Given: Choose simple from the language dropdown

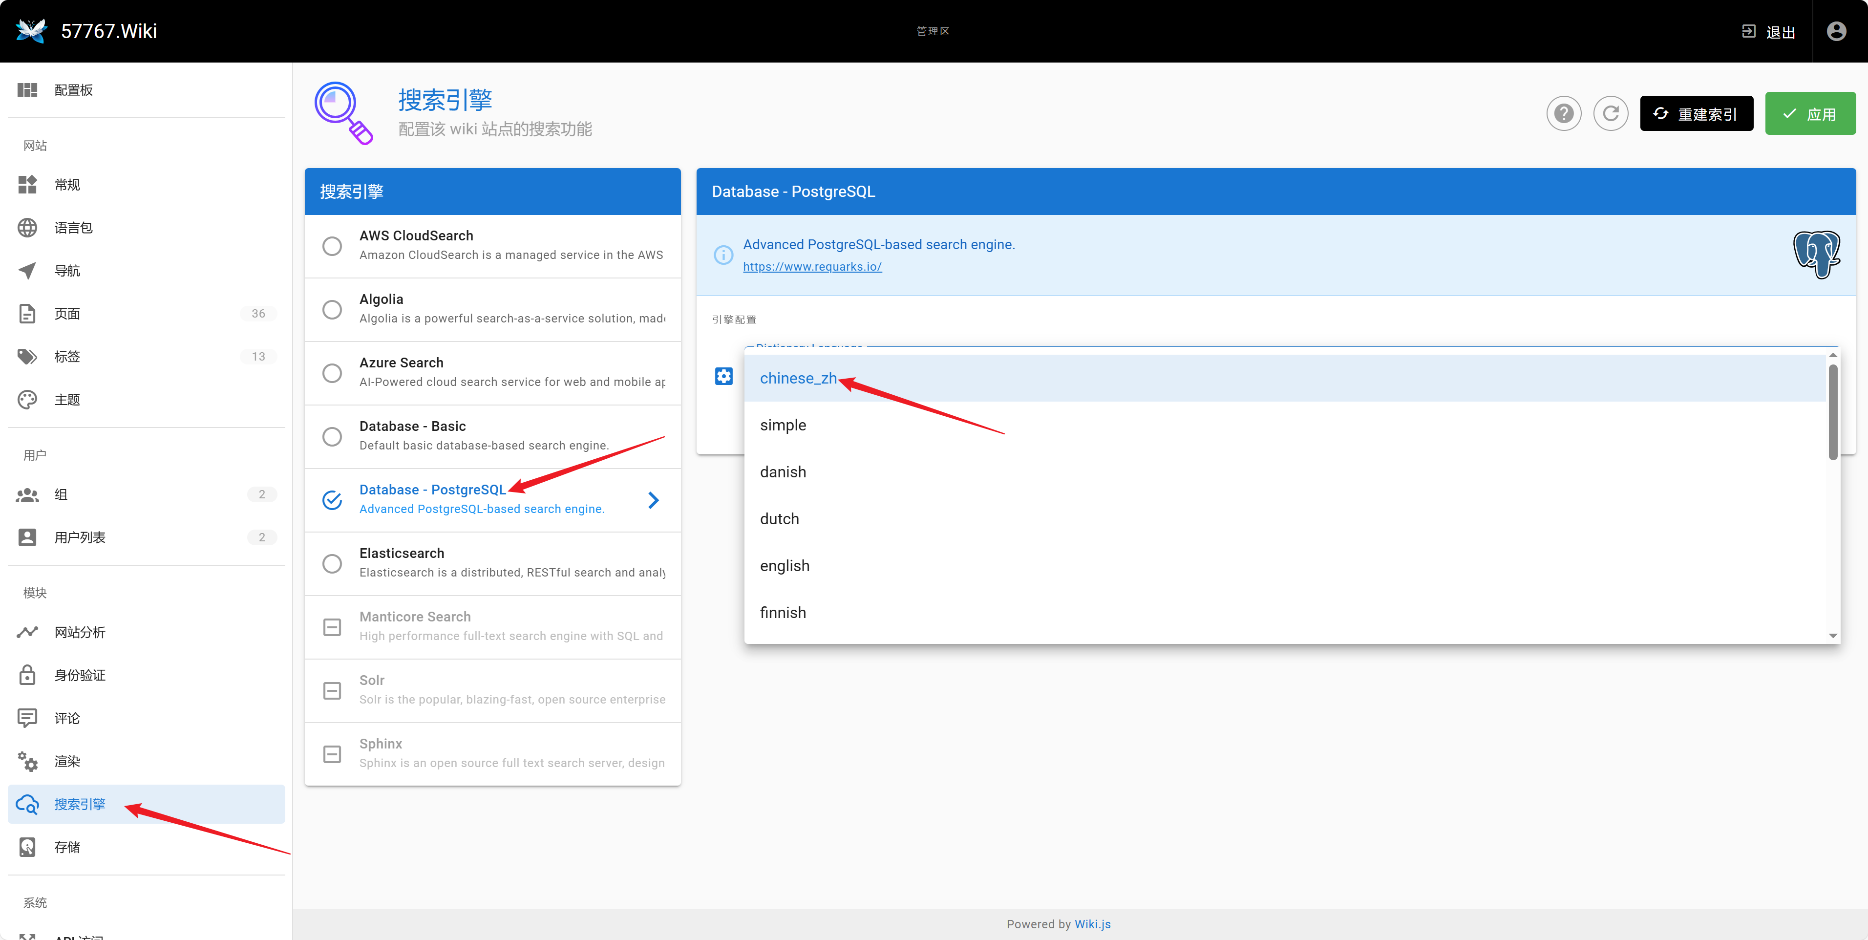Looking at the screenshot, I should pos(1285,425).
